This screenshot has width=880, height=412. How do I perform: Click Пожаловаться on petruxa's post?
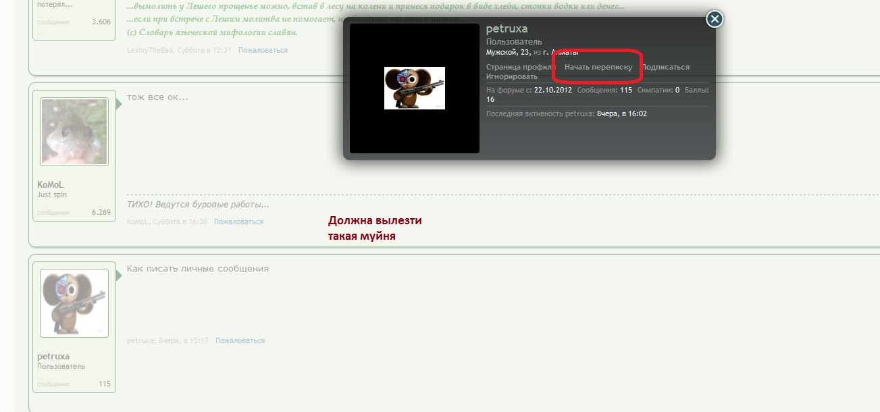[x=240, y=341]
